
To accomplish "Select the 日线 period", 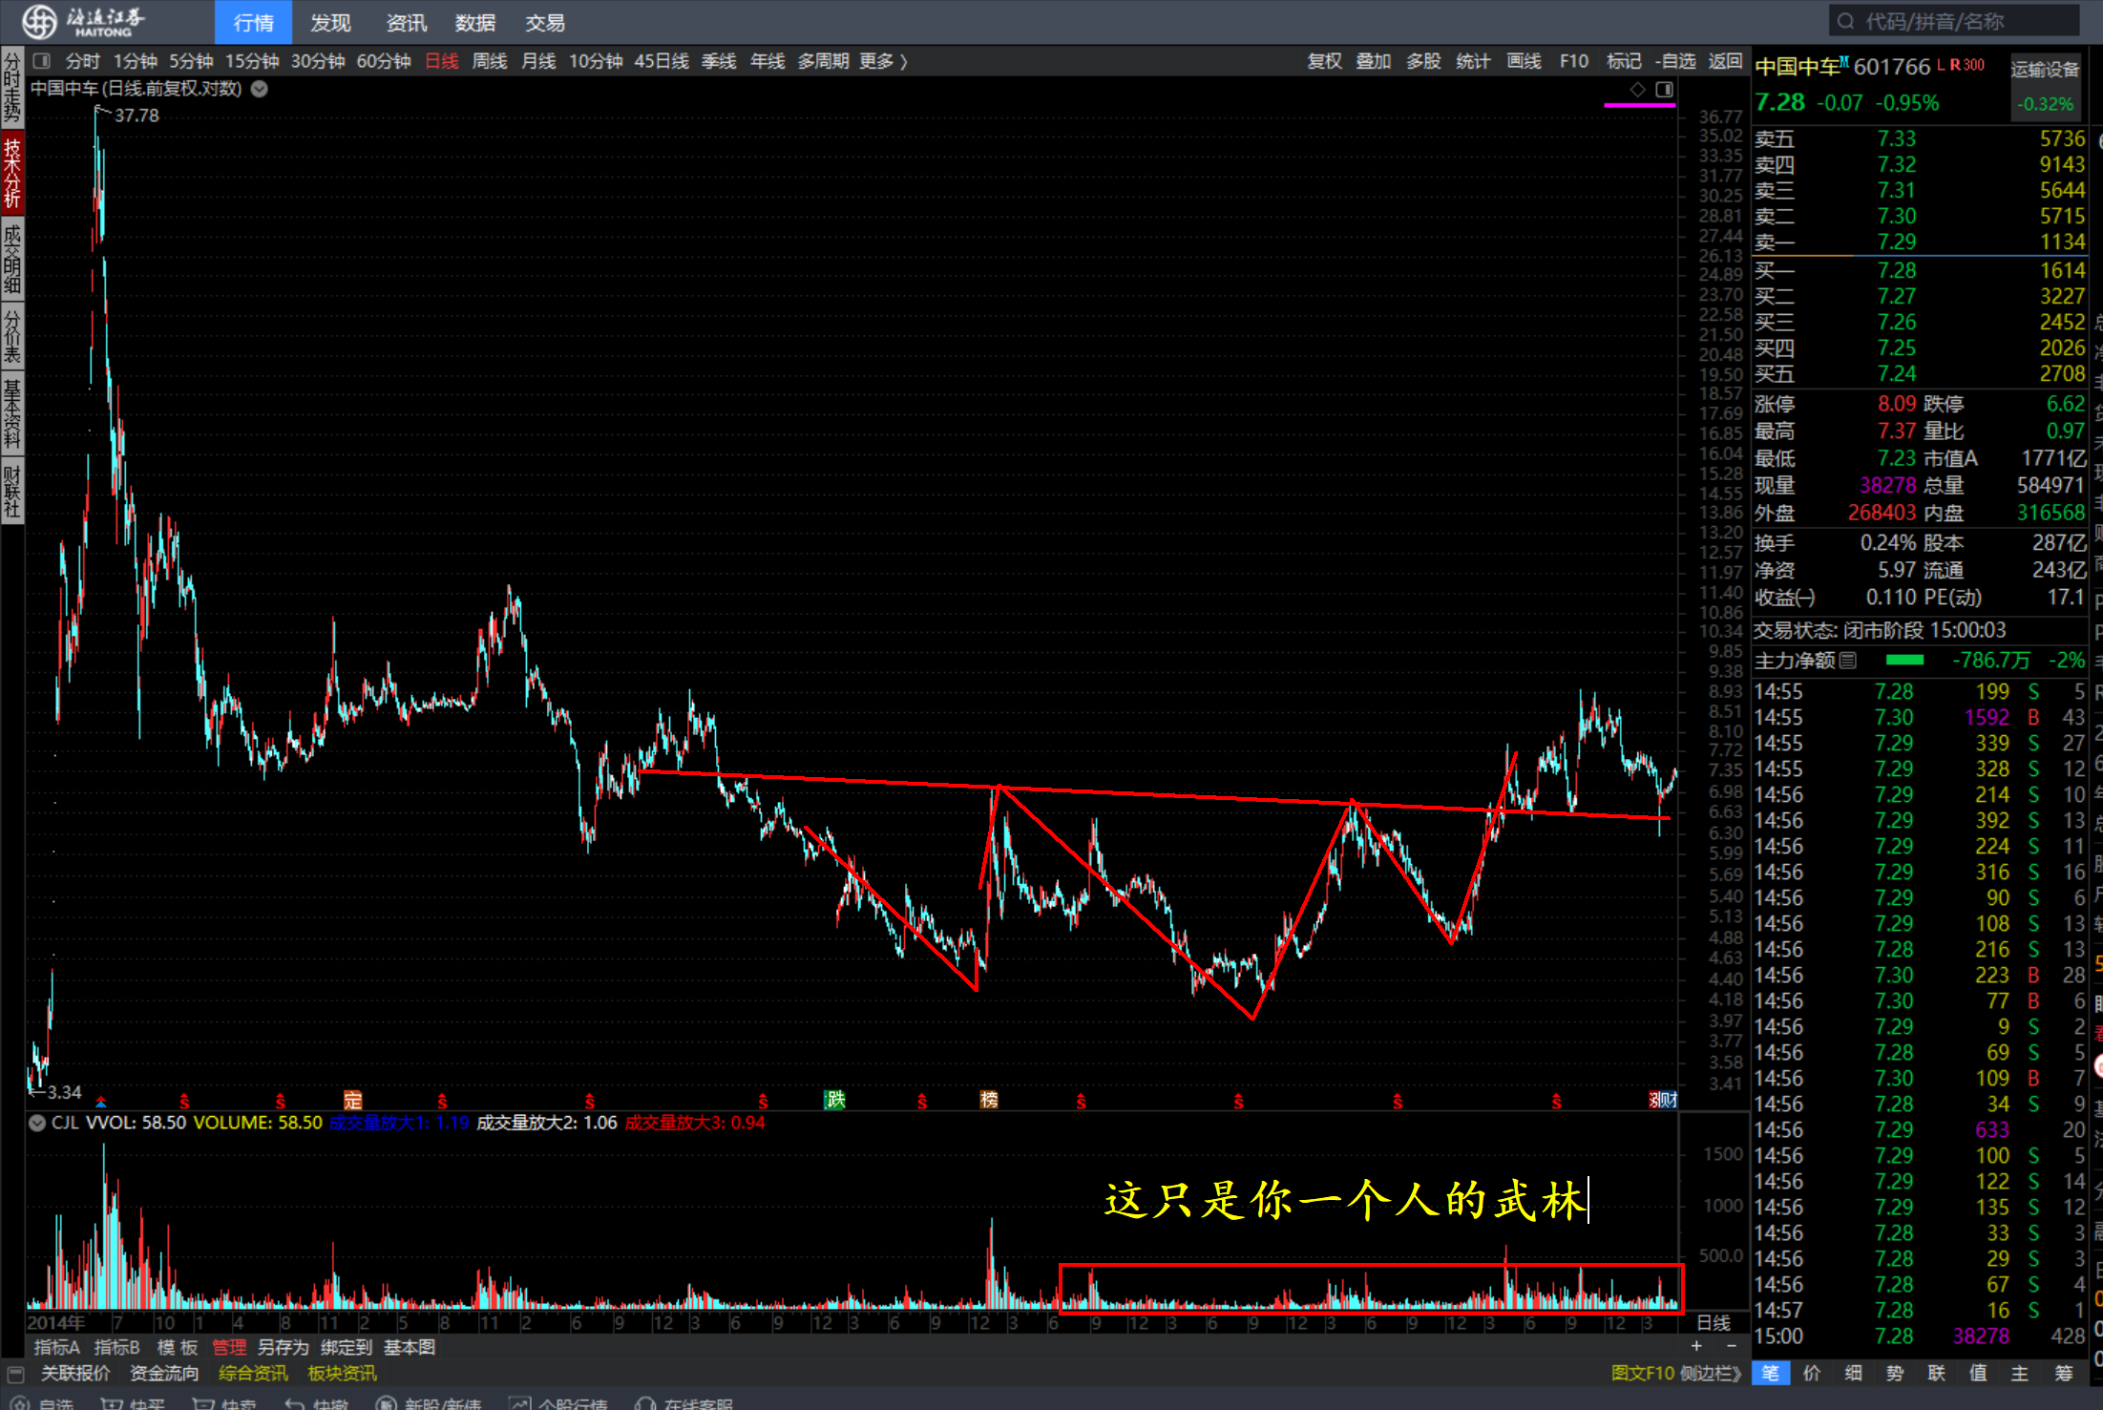I will pyautogui.click(x=441, y=61).
